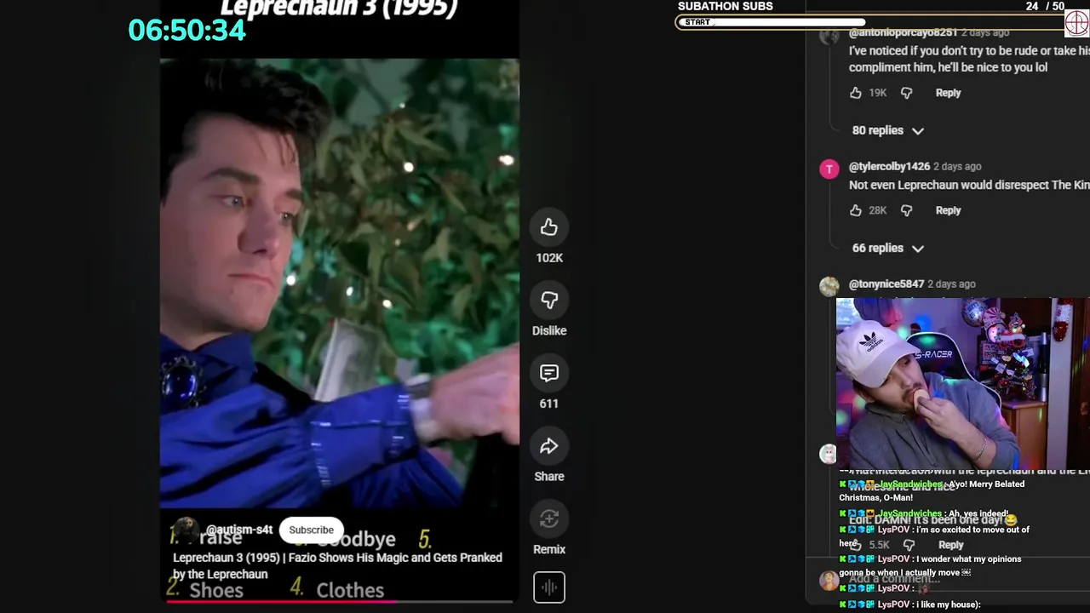
Task: Expand the 66 replies thread
Action: click(887, 248)
